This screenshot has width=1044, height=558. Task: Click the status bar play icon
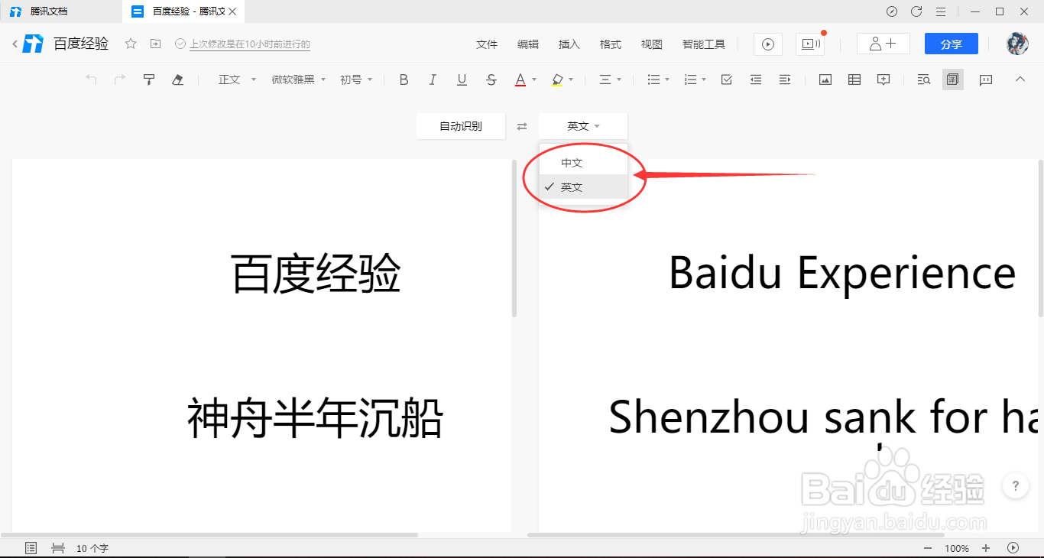(x=1013, y=548)
